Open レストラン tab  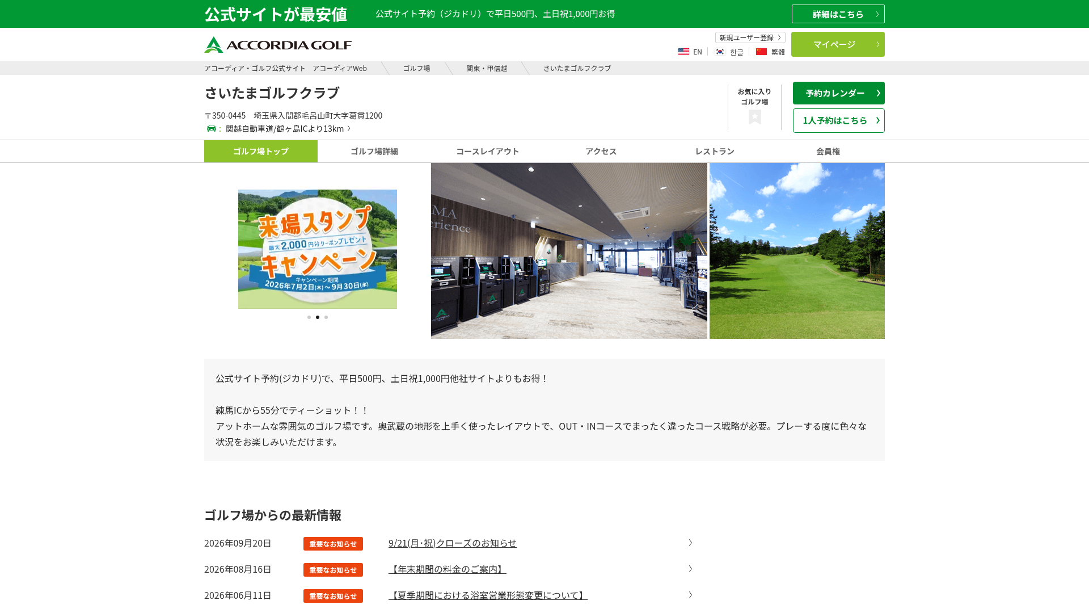point(715,151)
